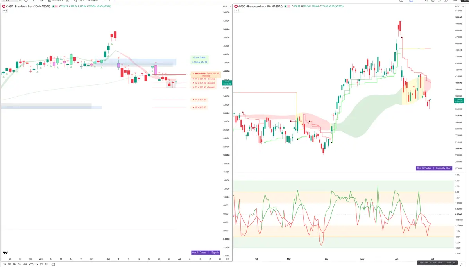The width and height of the screenshot is (469, 267).
Task: Select the 3M time range
Action: (20, 265)
